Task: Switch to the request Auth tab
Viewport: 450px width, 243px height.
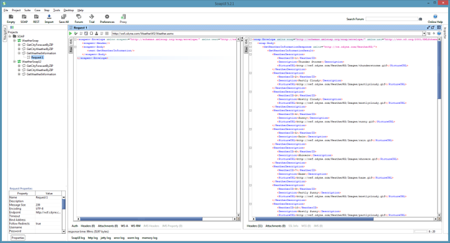Action: click(74, 226)
